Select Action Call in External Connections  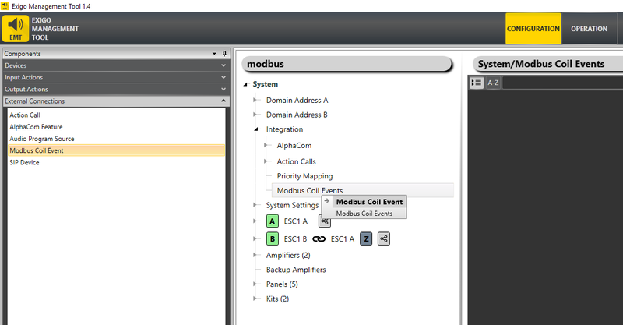[25, 115]
